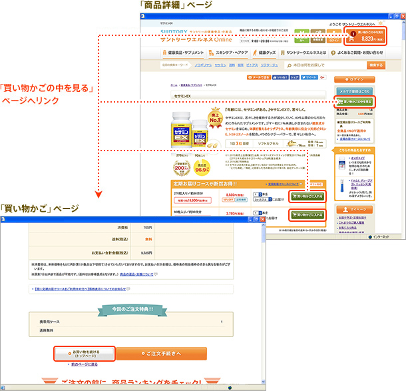Click the Google+ share button
The image size is (406, 391).
(323, 77)
